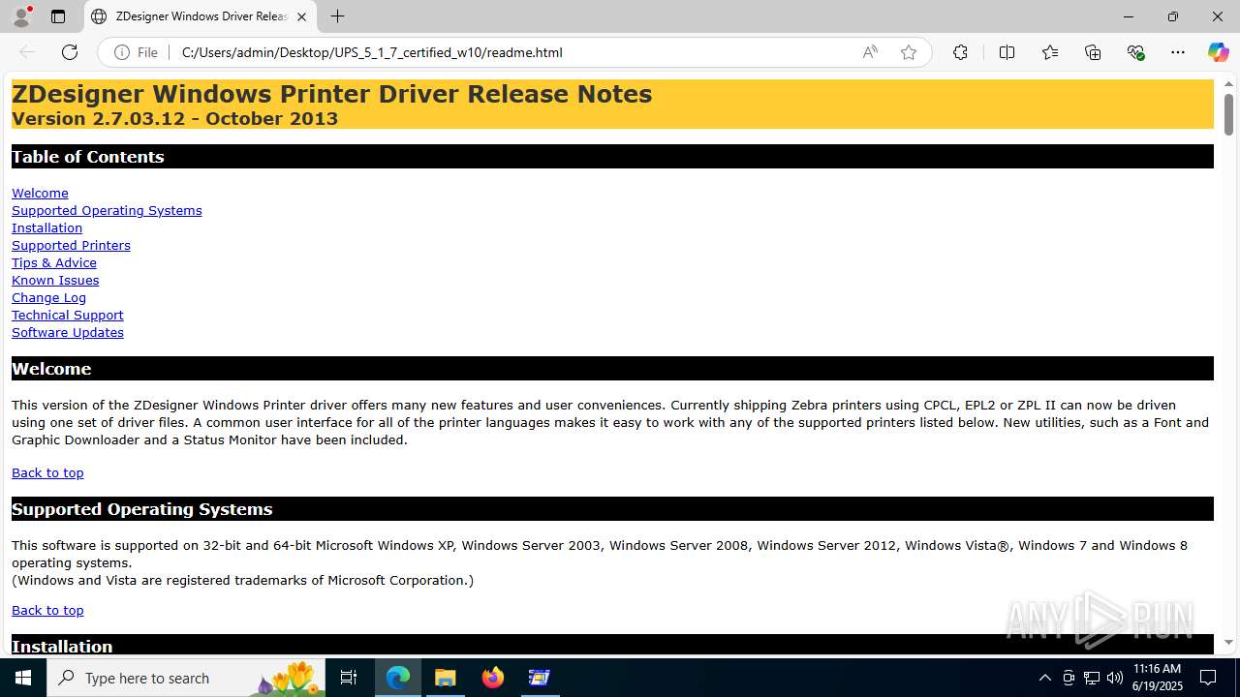Open the notification center icon
The height and width of the screenshot is (697, 1240).
click(x=1208, y=678)
